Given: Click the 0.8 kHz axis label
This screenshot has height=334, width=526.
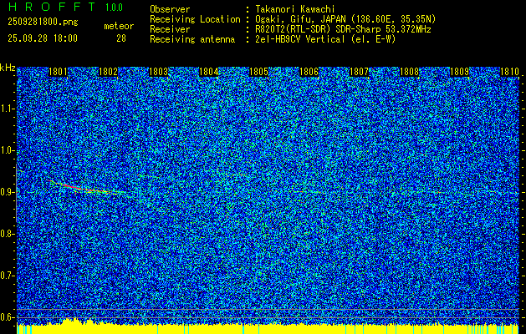Looking at the screenshot, I should (7, 234).
